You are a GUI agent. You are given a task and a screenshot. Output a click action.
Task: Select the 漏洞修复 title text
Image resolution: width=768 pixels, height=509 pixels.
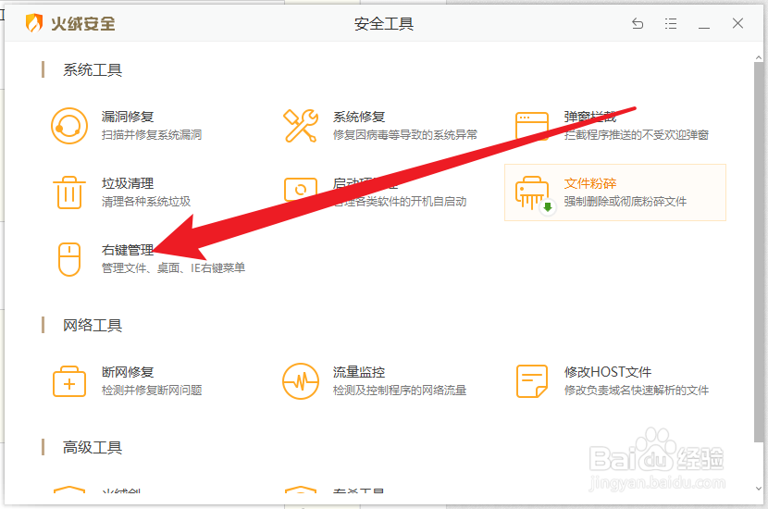coord(128,117)
